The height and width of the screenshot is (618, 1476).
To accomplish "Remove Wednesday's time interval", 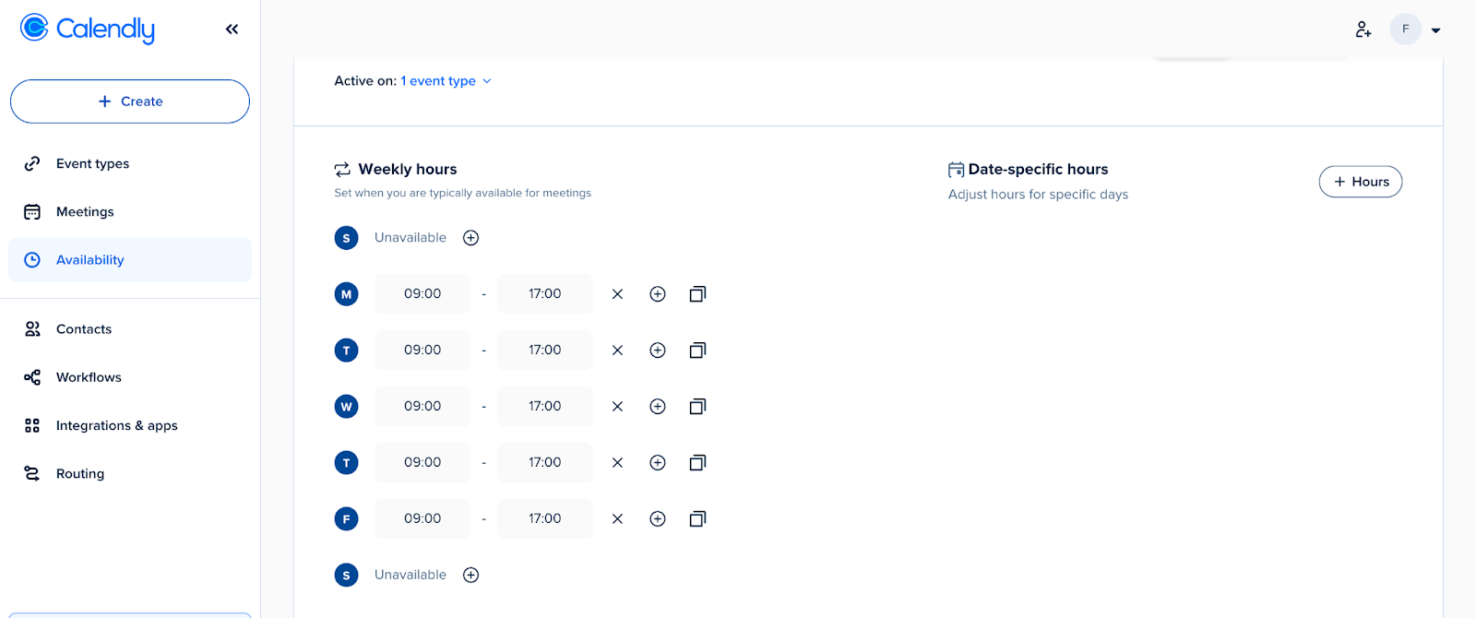I will 617,407.
